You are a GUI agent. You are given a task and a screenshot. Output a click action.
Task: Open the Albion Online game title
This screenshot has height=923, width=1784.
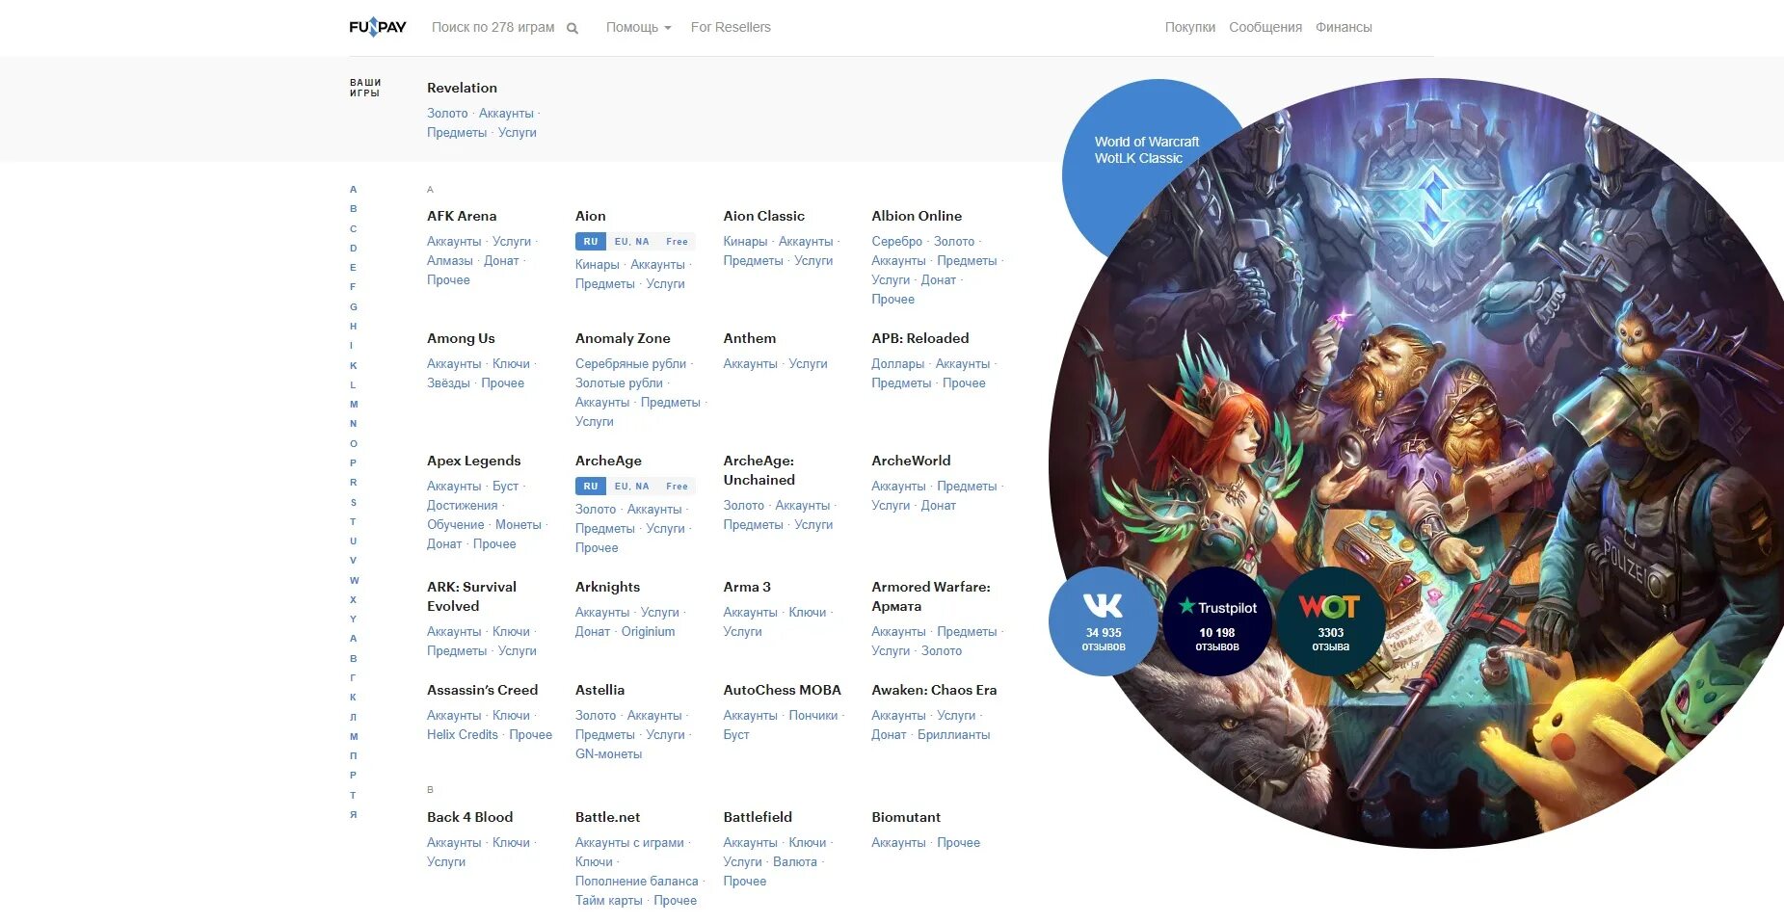[917, 216]
